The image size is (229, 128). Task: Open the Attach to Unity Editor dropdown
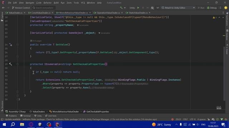pos(178,8)
